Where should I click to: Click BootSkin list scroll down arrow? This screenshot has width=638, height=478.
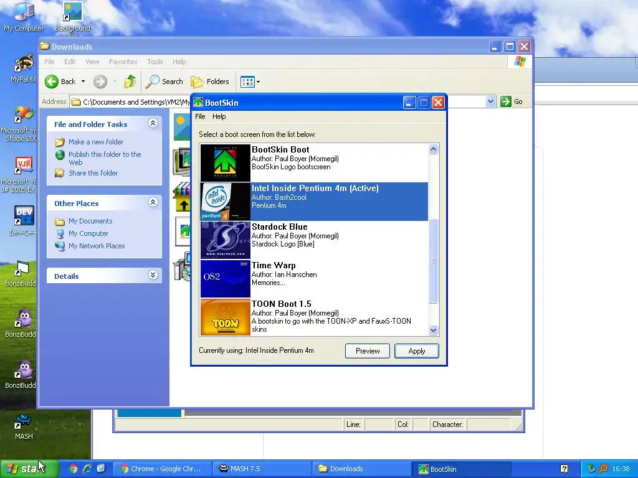434,330
